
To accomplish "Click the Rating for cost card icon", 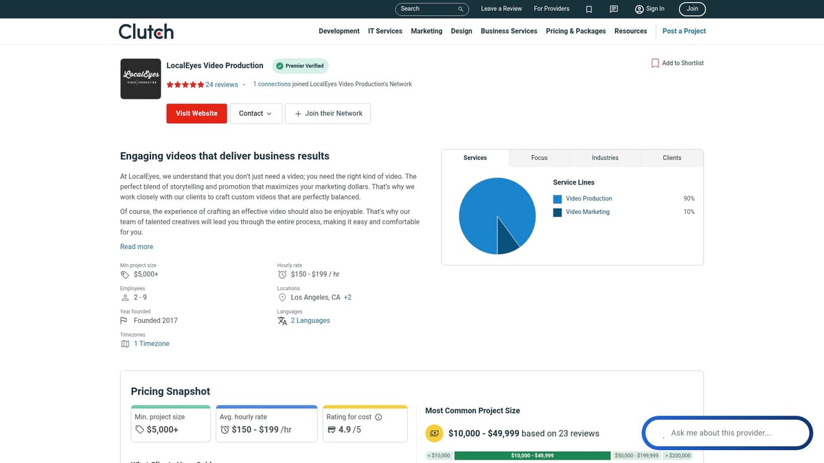I will 332,429.
